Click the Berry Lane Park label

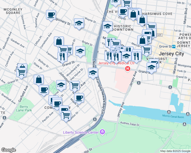24,108
